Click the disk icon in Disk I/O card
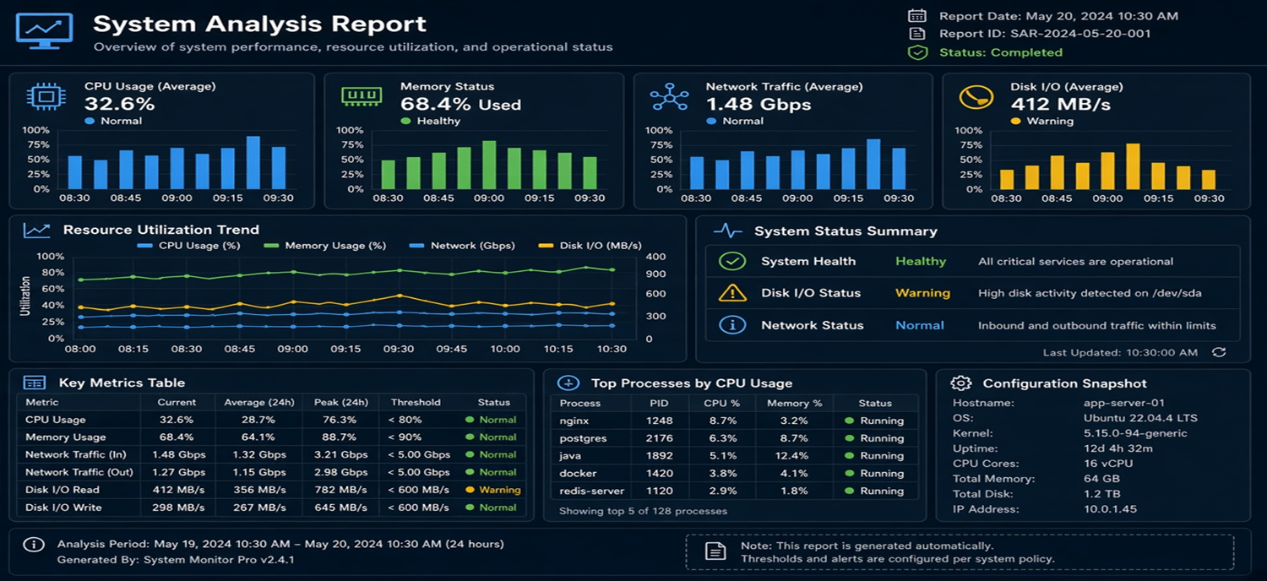The width and height of the screenshot is (1267, 581). pyautogui.click(x=976, y=97)
